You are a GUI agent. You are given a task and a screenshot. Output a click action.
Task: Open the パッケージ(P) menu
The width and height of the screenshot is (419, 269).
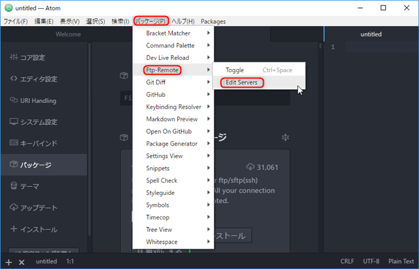(151, 21)
